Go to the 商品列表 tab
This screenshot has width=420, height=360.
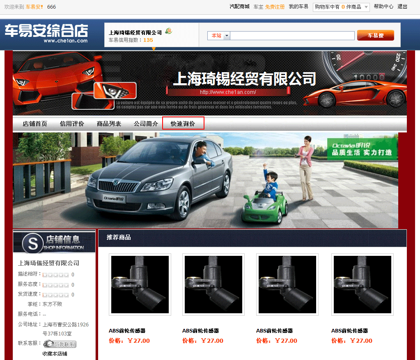click(x=109, y=124)
